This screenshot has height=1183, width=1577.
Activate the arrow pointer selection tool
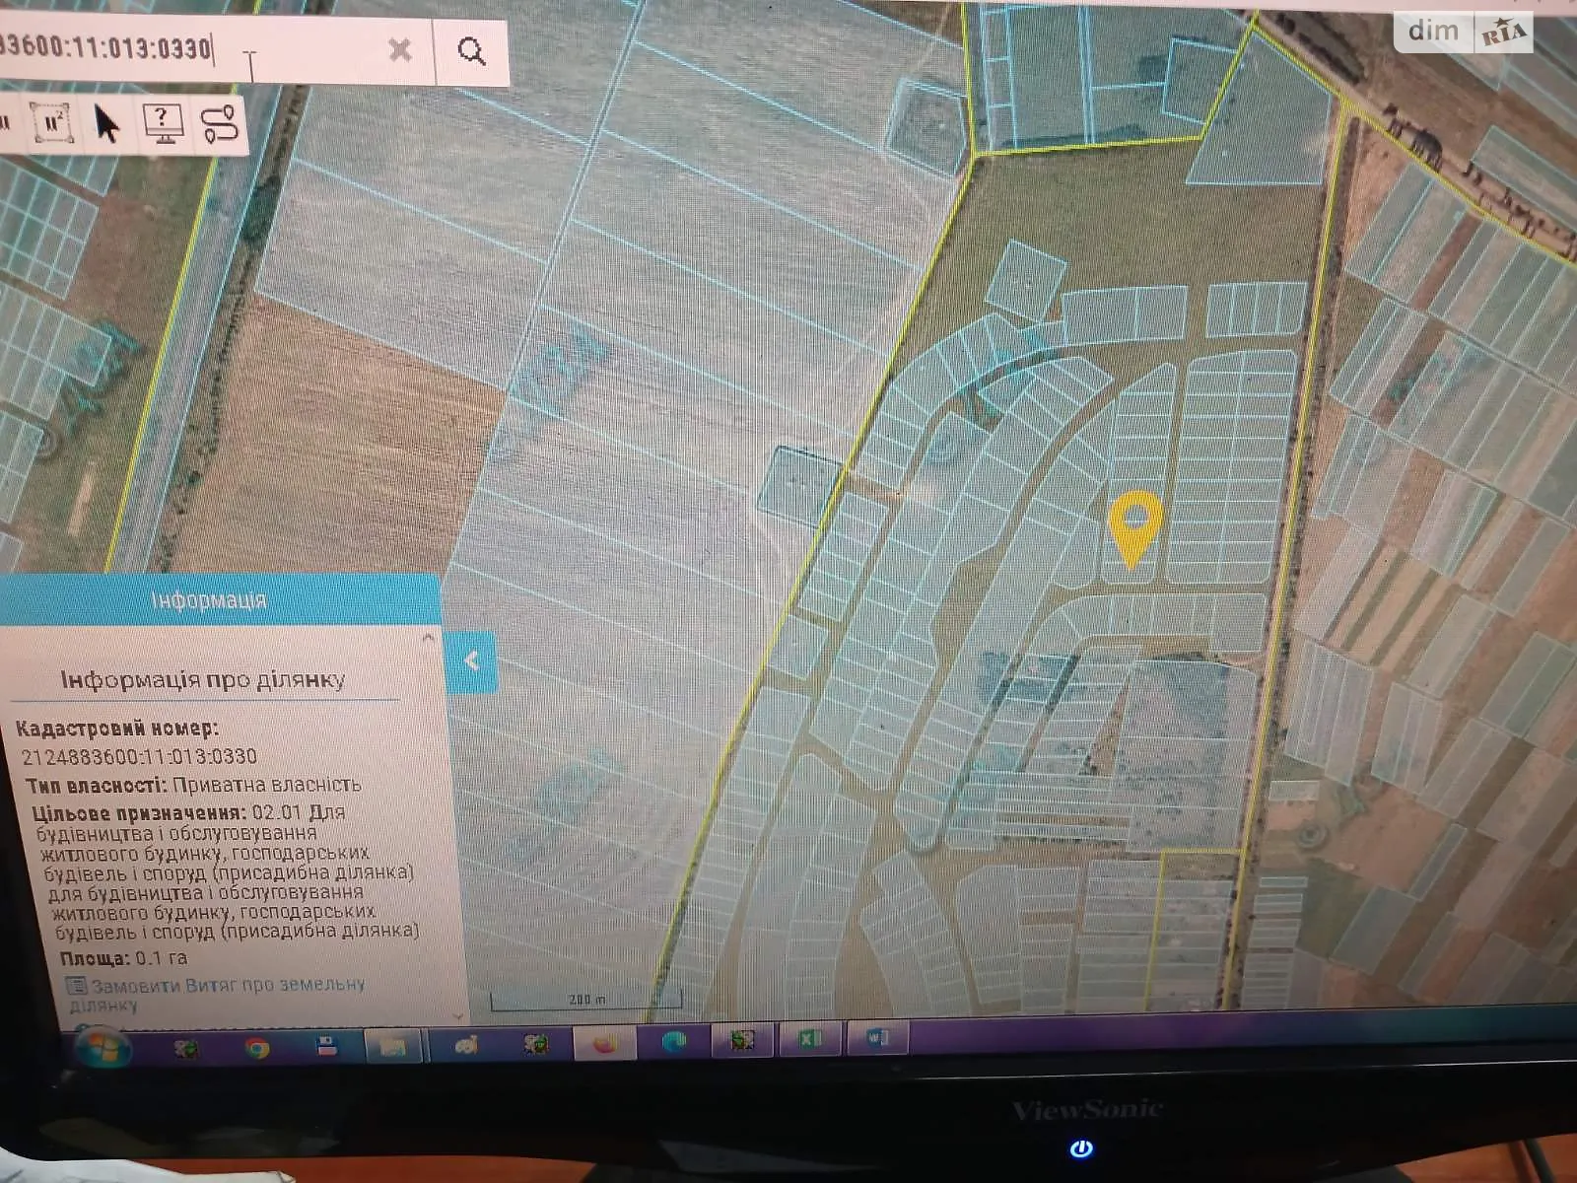point(106,124)
